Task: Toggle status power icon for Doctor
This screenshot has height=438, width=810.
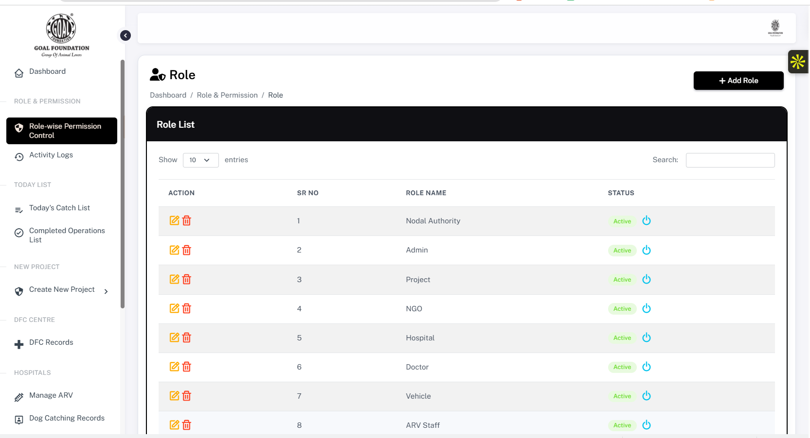Action: (x=647, y=367)
